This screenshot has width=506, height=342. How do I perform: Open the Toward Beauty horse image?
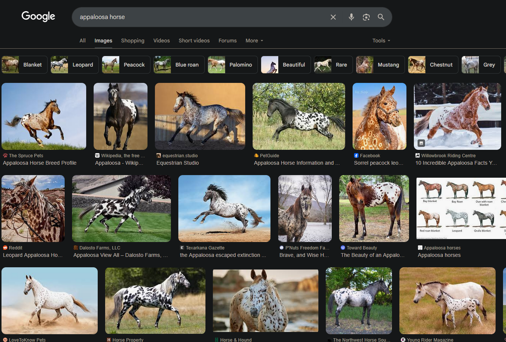374,209
